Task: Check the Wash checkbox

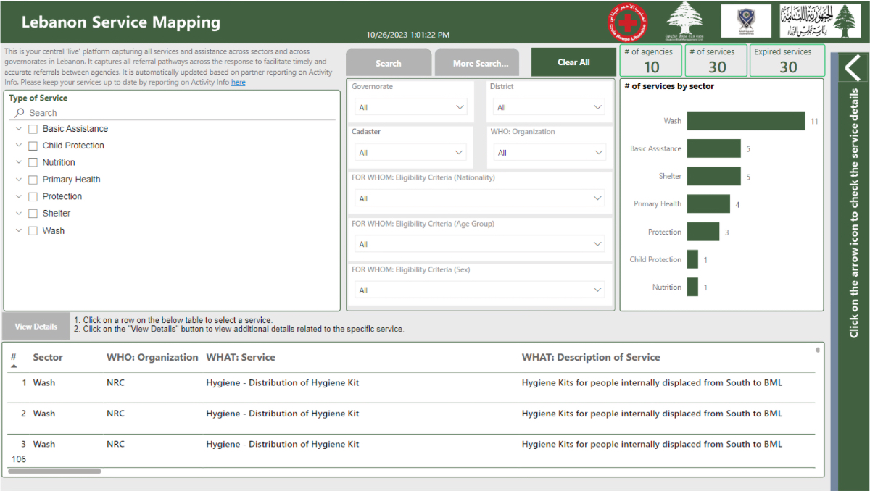Action: click(33, 231)
